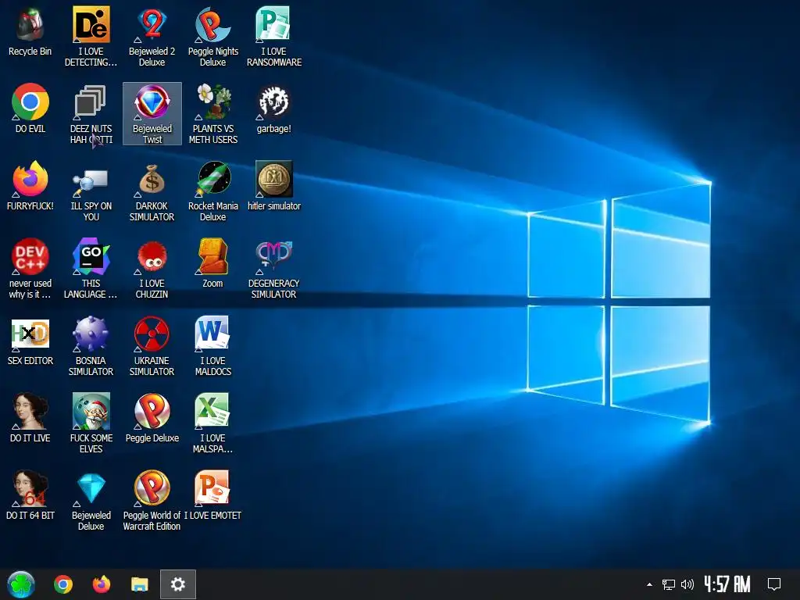
Task: Click the 4:57 AM taskbar clock
Action: pyautogui.click(x=727, y=584)
